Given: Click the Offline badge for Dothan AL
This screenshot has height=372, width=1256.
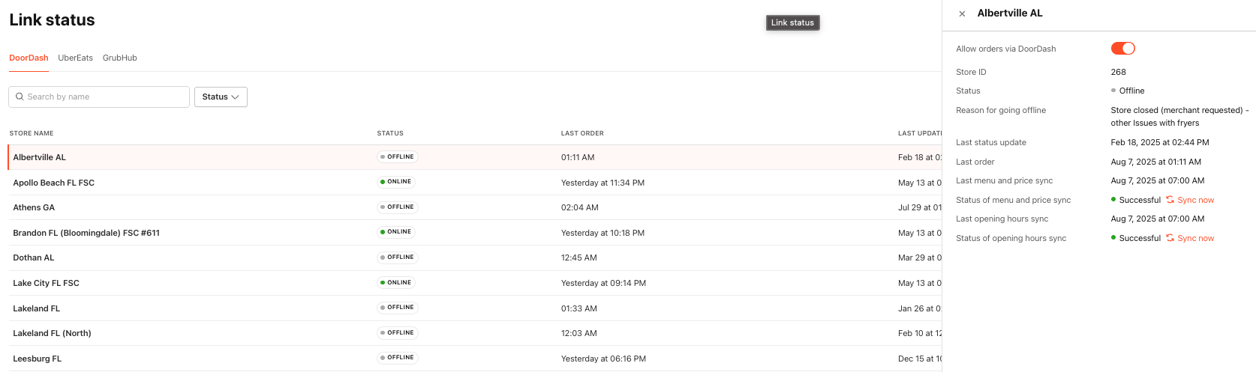Looking at the screenshot, I should pos(398,257).
